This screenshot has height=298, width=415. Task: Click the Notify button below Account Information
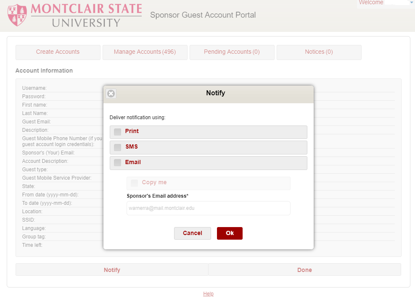coord(112,270)
